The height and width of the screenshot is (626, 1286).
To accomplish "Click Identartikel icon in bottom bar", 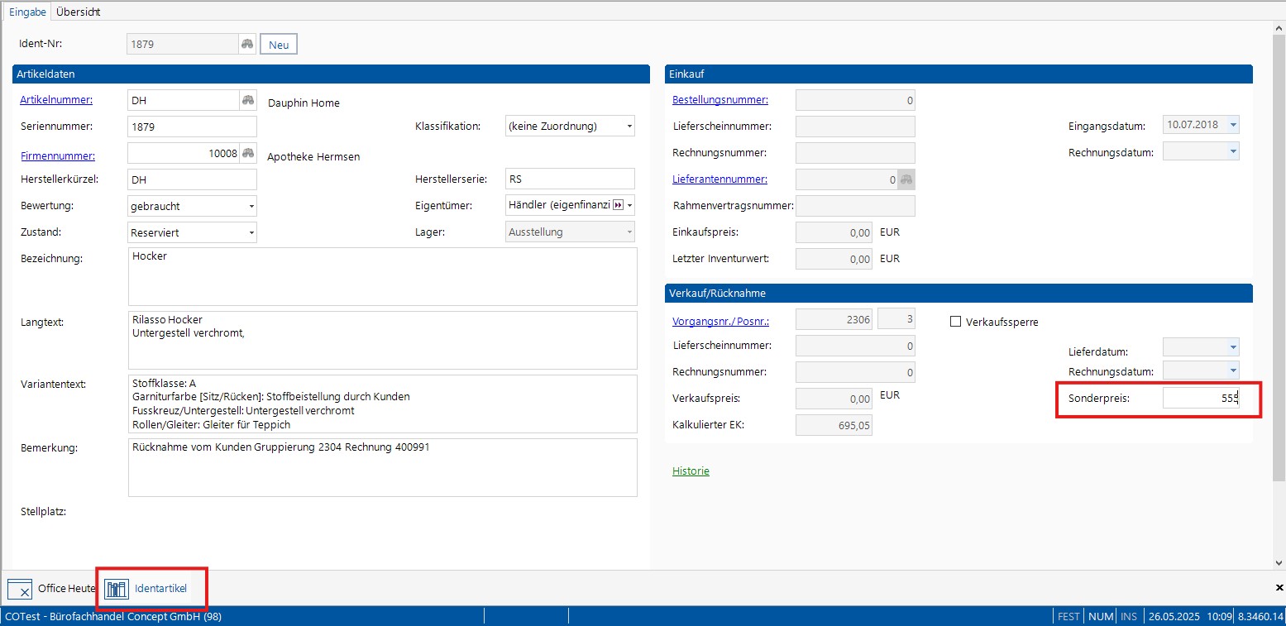I will tap(117, 589).
